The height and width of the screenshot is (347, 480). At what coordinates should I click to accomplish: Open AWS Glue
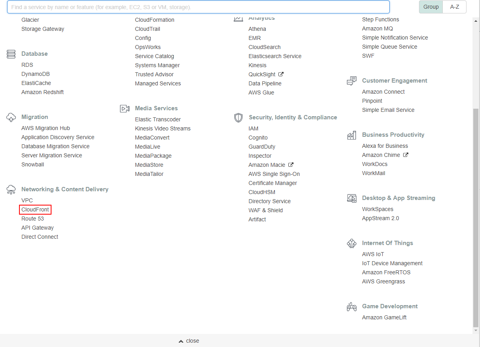tap(261, 92)
